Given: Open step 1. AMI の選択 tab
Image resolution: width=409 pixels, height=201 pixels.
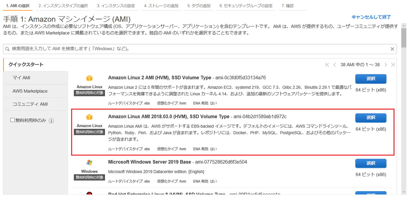Looking at the screenshot, I should (x=17, y=6).
